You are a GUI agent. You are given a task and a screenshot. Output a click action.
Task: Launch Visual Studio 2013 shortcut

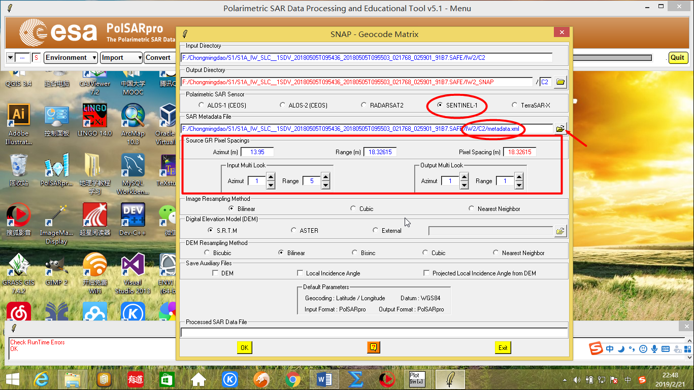point(133,273)
